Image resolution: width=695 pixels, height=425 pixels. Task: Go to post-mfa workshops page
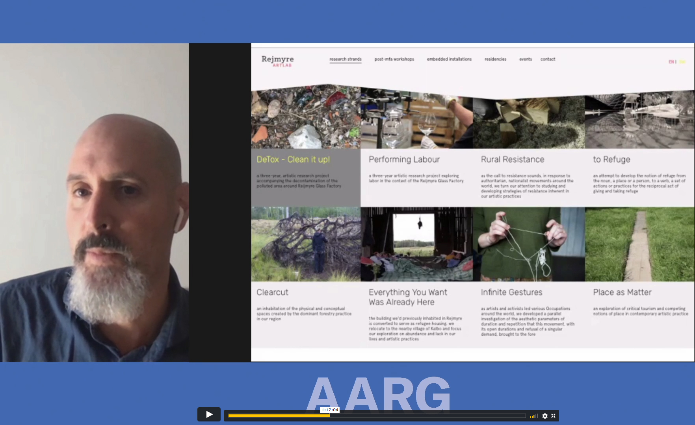(394, 59)
